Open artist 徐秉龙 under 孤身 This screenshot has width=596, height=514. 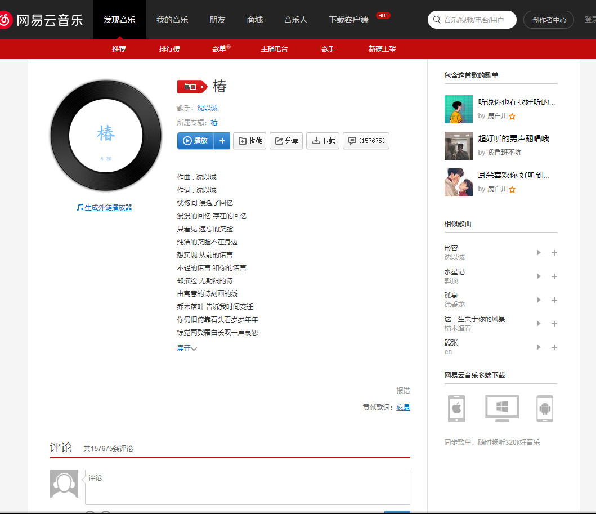click(x=455, y=304)
